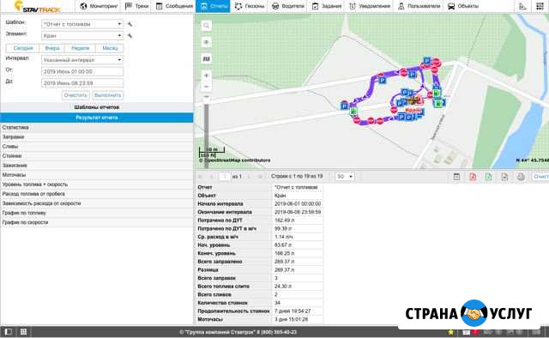Open the Геозоны tab
Viewport: 549px width, 338px height.
point(250,6)
